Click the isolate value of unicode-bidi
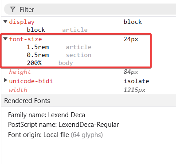Viewport: 176px width, 164px height. click(x=137, y=81)
